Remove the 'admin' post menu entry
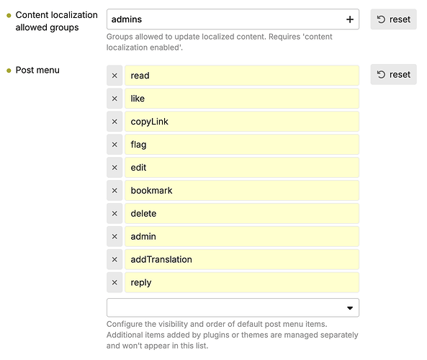Image resolution: width=427 pixels, height=360 pixels. (114, 237)
